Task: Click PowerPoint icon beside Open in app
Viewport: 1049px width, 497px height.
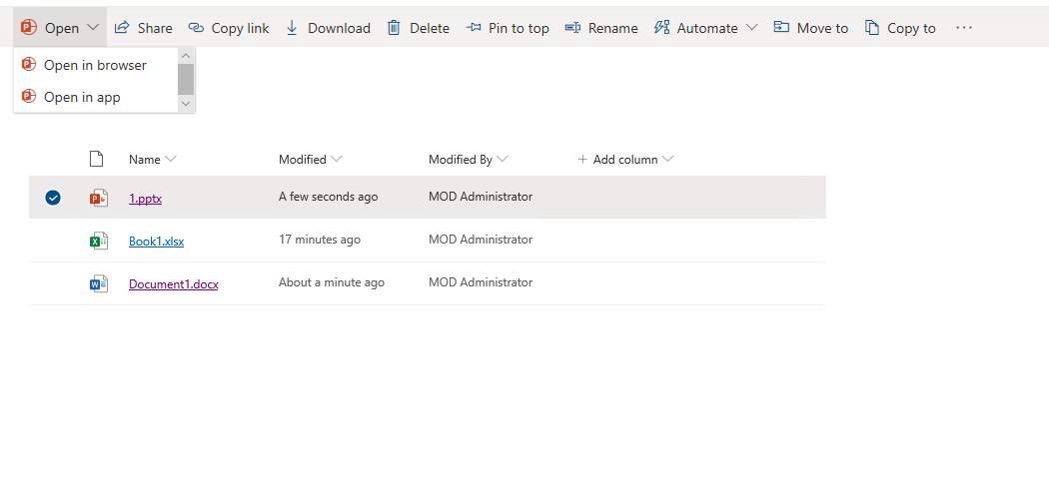Action: pos(29,97)
